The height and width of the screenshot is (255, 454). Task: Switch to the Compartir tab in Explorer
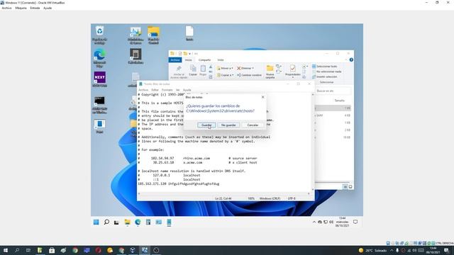[205, 59]
